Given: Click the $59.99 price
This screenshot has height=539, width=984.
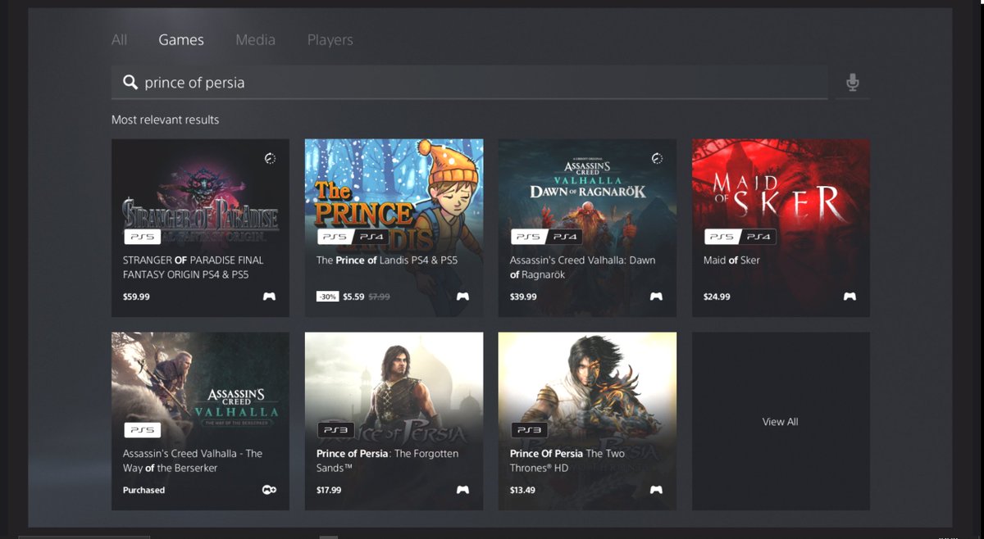Looking at the screenshot, I should click(x=136, y=297).
